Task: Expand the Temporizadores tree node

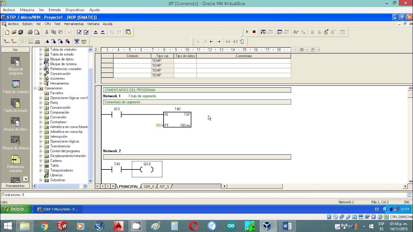Action: click(x=41, y=170)
